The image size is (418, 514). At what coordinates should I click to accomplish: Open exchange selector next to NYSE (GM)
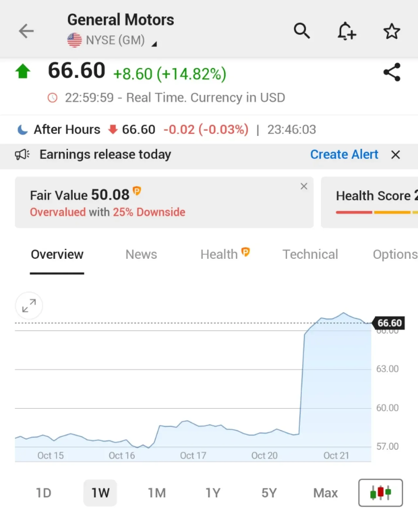154,44
